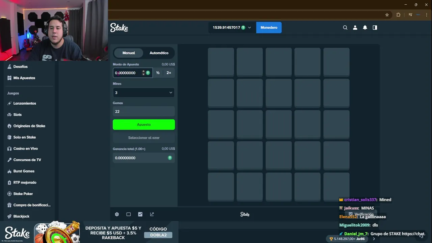Screen dimensions: 432x243
Task: Click the Originales de Stake flame icon
Action: pos(9,126)
